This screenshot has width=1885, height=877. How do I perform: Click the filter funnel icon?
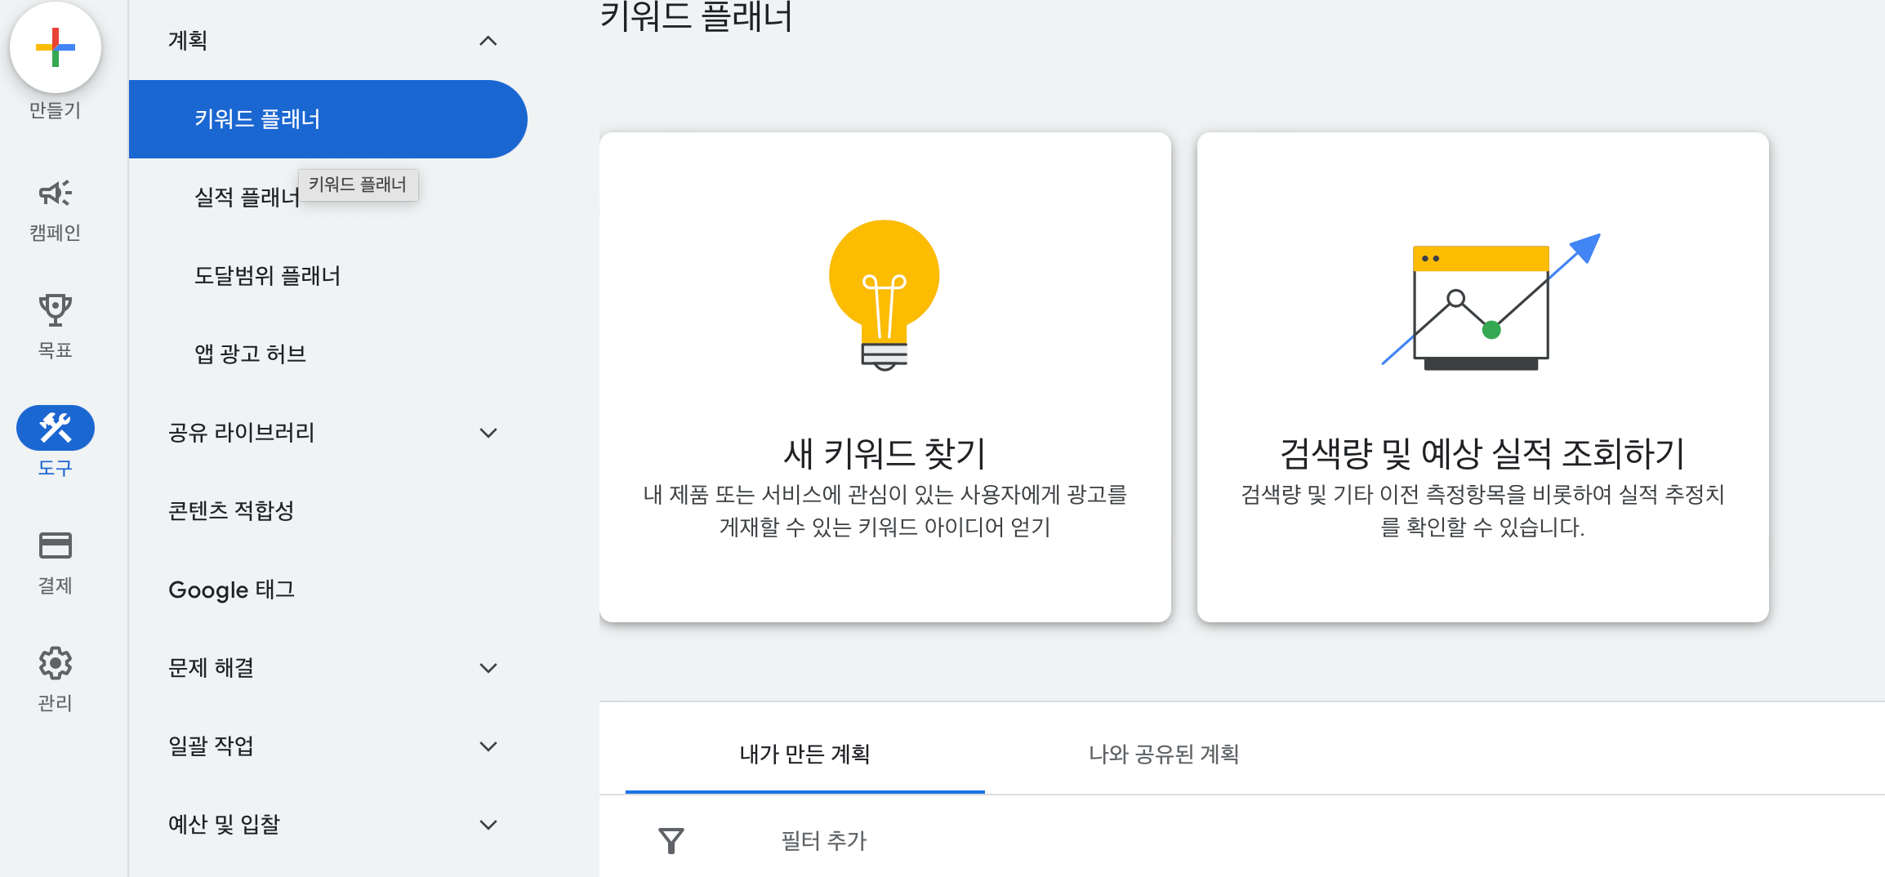pos(671,839)
